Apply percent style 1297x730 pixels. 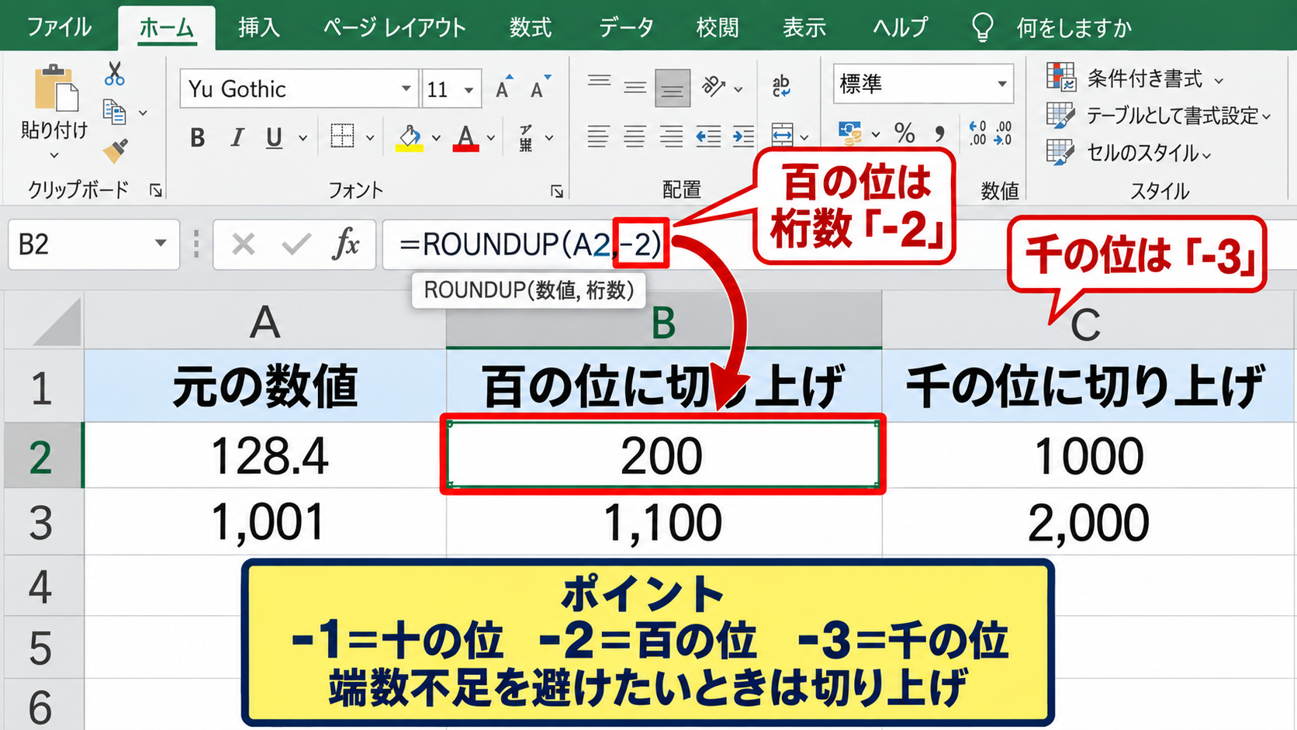[904, 133]
